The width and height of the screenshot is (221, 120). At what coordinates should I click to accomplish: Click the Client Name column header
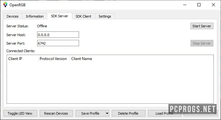(x=141, y=59)
